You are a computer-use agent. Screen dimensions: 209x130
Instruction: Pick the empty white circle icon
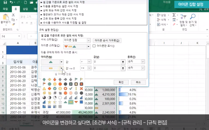[x=60, y=98]
